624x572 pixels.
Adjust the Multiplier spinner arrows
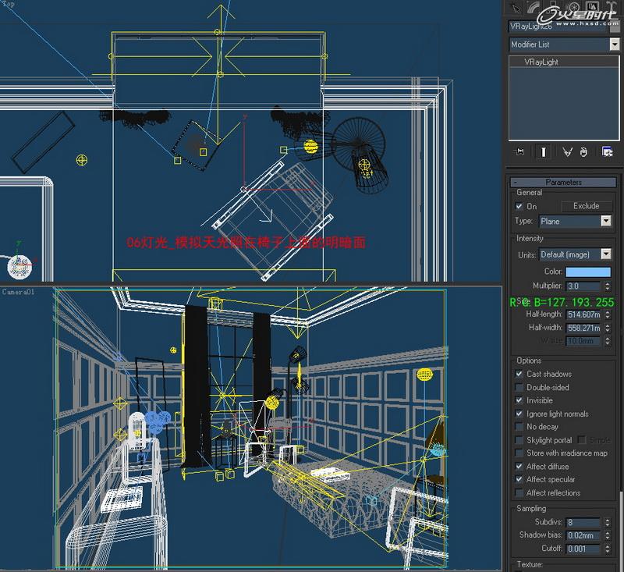[x=608, y=286]
